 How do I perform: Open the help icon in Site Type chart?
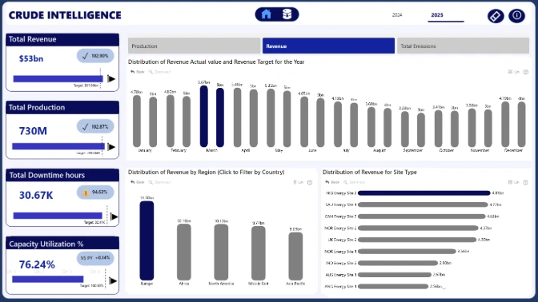click(526, 182)
